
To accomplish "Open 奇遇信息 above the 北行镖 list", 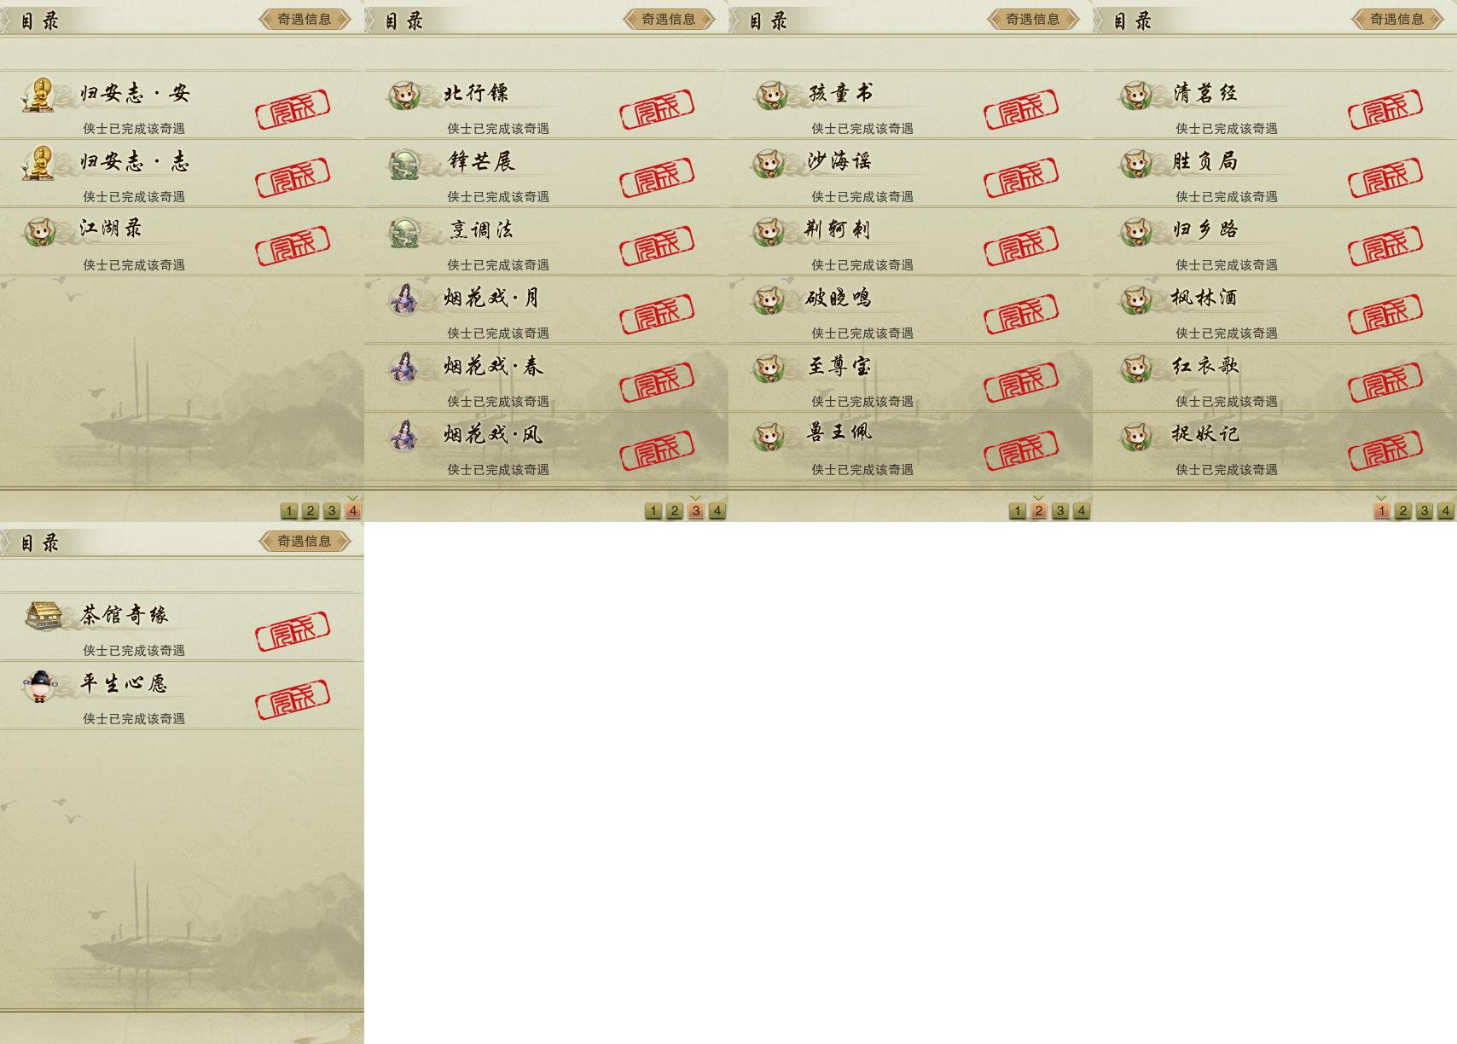I will click(669, 19).
